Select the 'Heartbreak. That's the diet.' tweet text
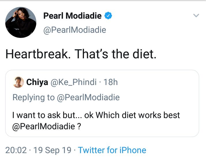 81,54
